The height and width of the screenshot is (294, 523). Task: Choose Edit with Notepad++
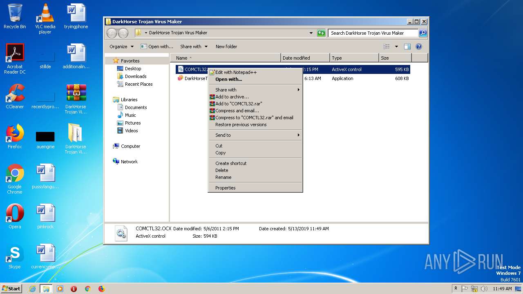point(255,72)
